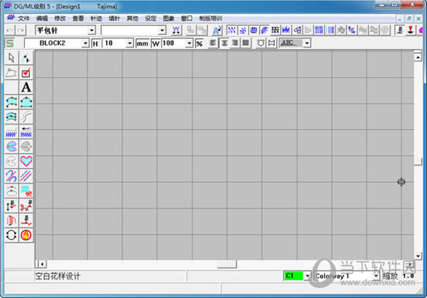Image resolution: width=427 pixels, height=298 pixels.
Task: Open the width 100 dropdown
Action: (189, 44)
